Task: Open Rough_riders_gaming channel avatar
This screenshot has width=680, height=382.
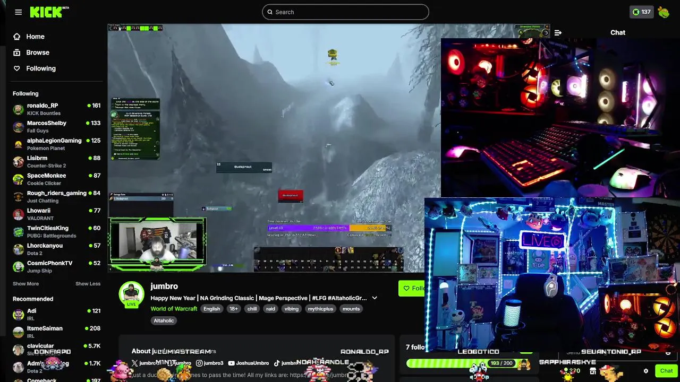Action: coord(19,197)
